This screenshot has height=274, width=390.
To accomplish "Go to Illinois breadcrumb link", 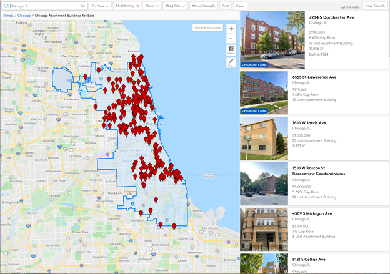I will click(8, 15).
